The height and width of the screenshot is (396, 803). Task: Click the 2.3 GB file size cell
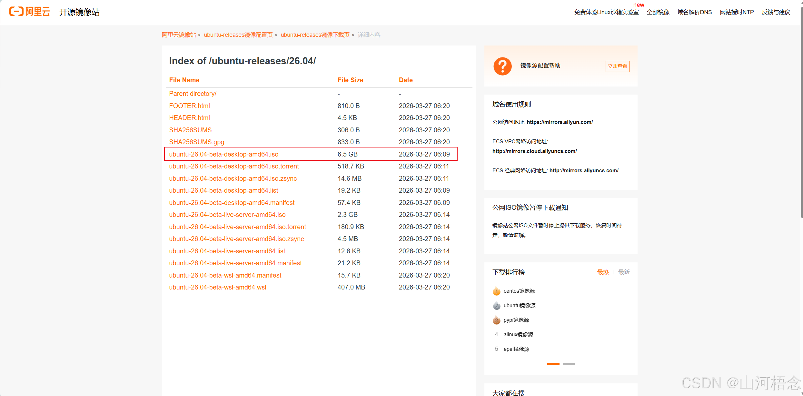click(x=347, y=215)
